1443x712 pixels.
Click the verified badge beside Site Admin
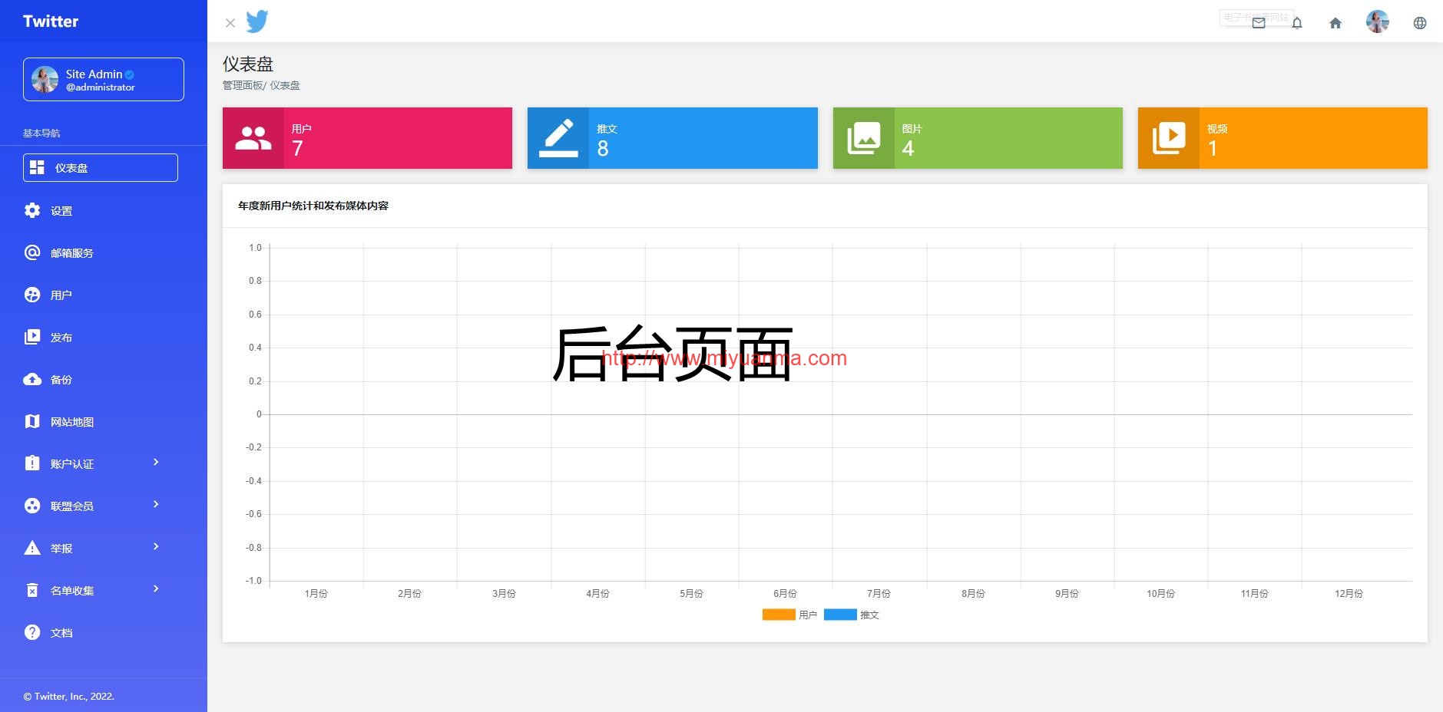click(x=130, y=74)
